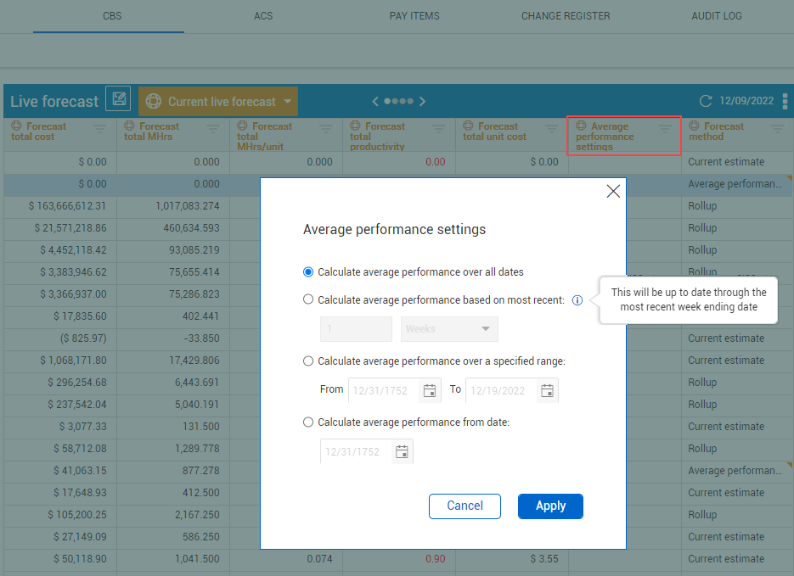
Task: Click the Apply button
Action: click(550, 506)
